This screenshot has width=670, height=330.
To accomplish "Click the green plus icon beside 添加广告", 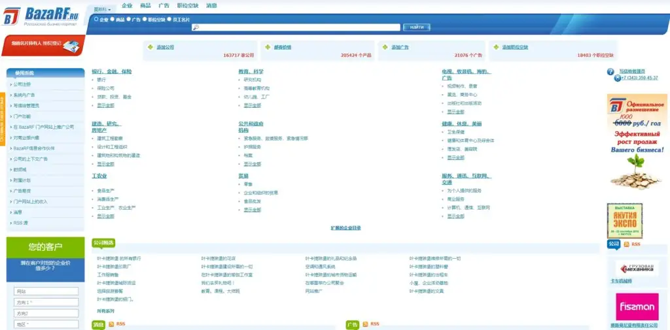I will pos(385,47).
